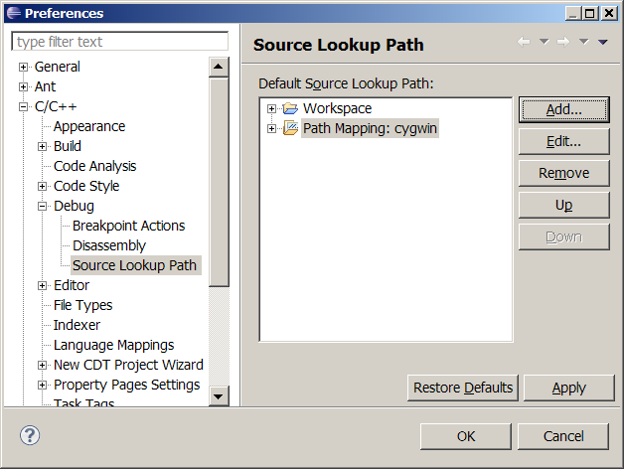Image resolution: width=624 pixels, height=469 pixels.
Task: Expand the General preferences category
Action: point(23,68)
